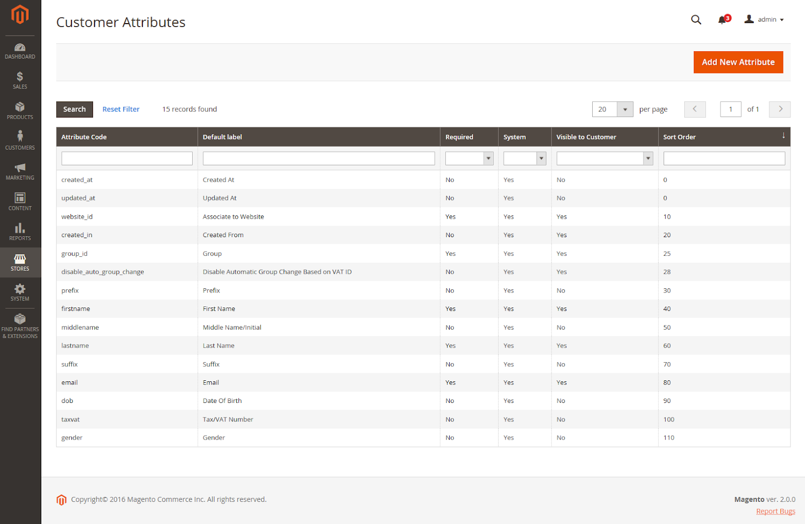Screen dimensions: 805x524
Task: Open the group_id attribute row
Action: pos(423,254)
